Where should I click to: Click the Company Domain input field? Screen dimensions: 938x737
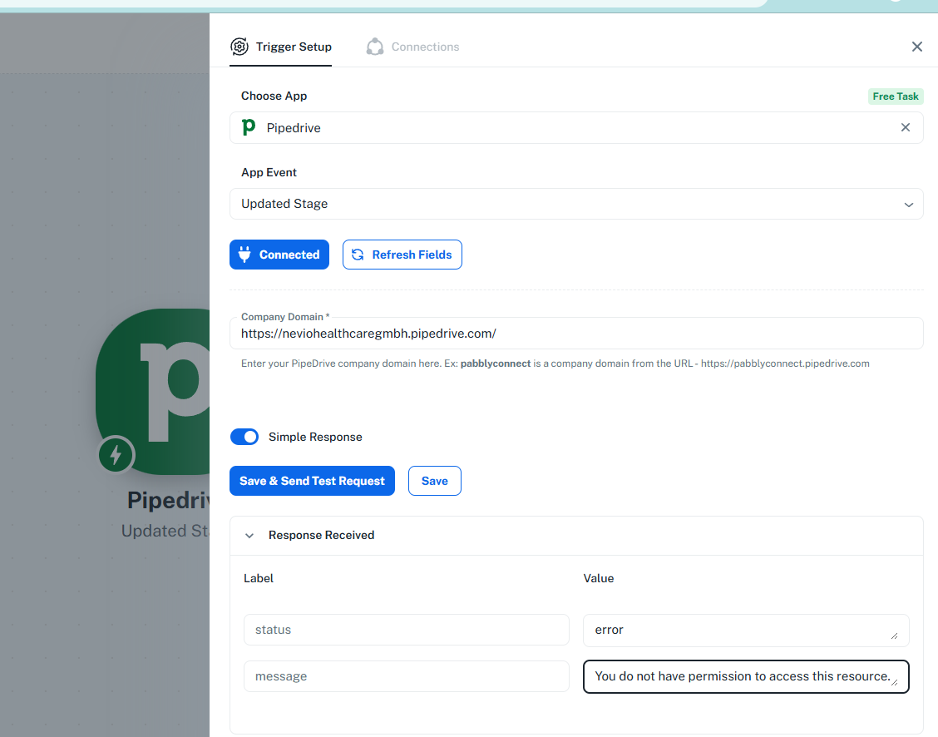575,334
